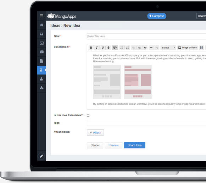Select the Ideas lightbulb icon
The height and width of the screenshot is (183, 206).
pos(41,70)
